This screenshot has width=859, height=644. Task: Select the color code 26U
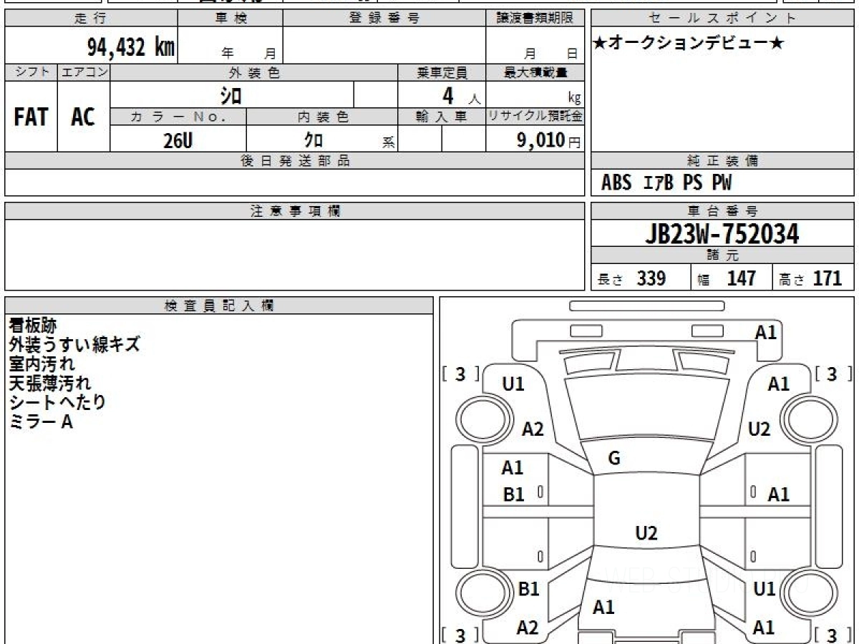click(x=178, y=140)
